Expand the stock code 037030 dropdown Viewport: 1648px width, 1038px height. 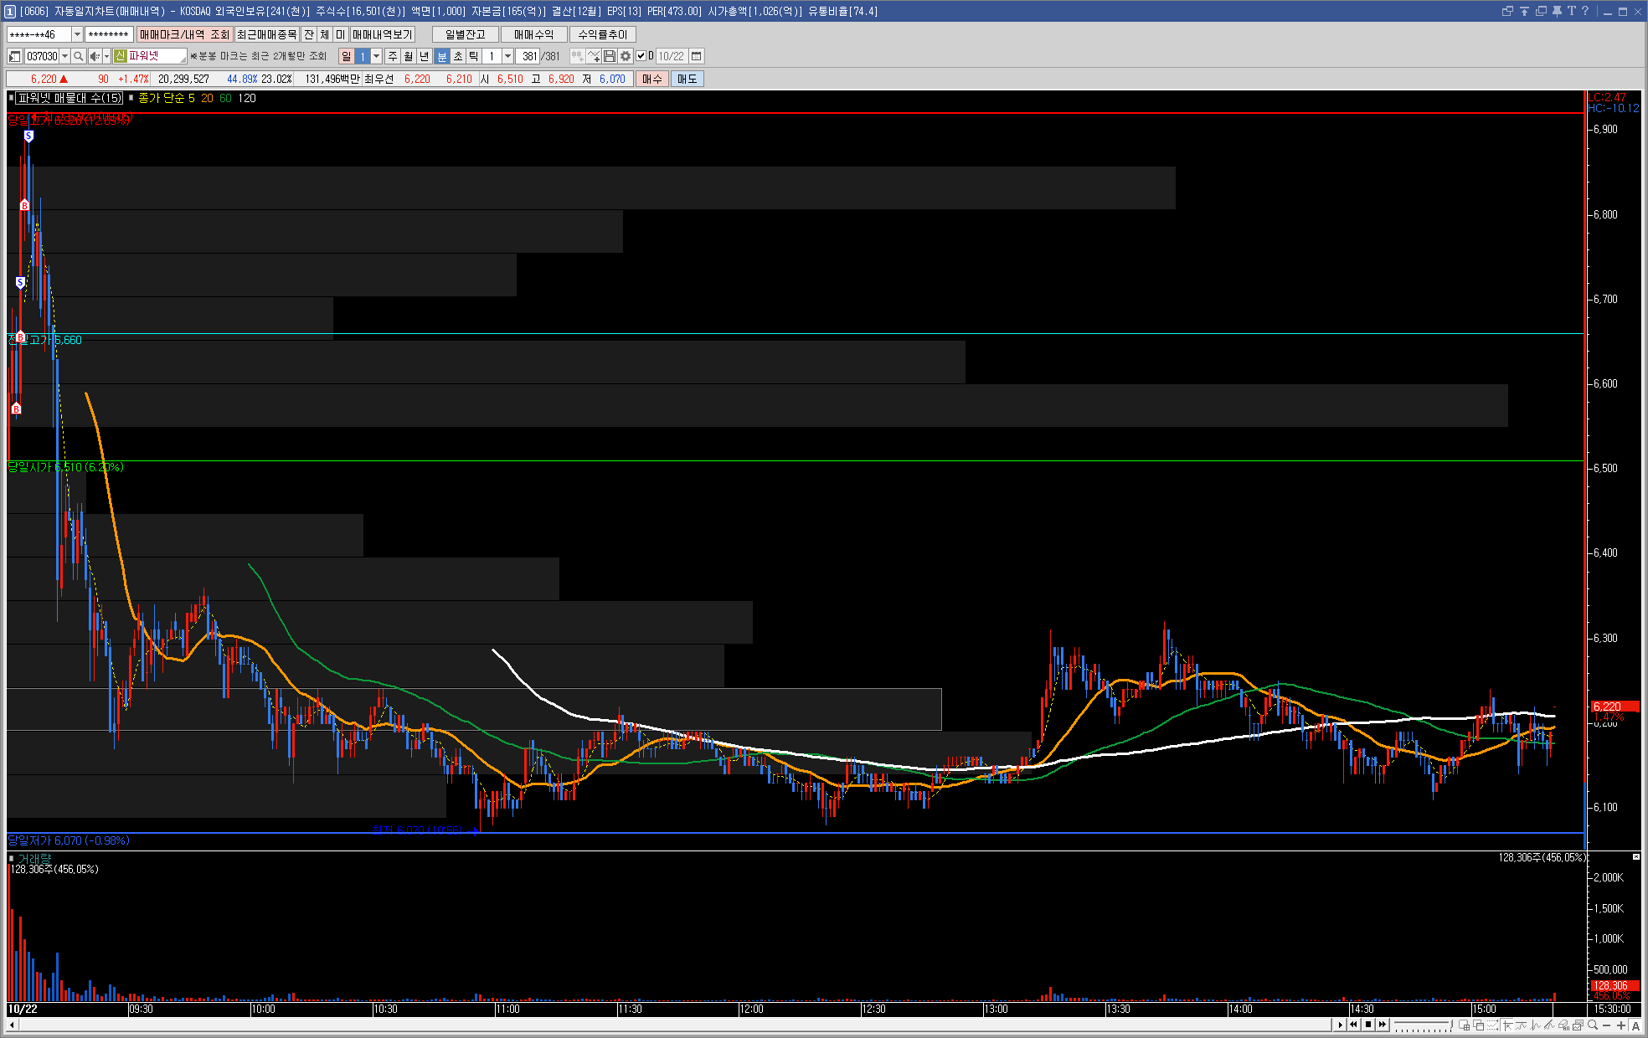pos(65,56)
